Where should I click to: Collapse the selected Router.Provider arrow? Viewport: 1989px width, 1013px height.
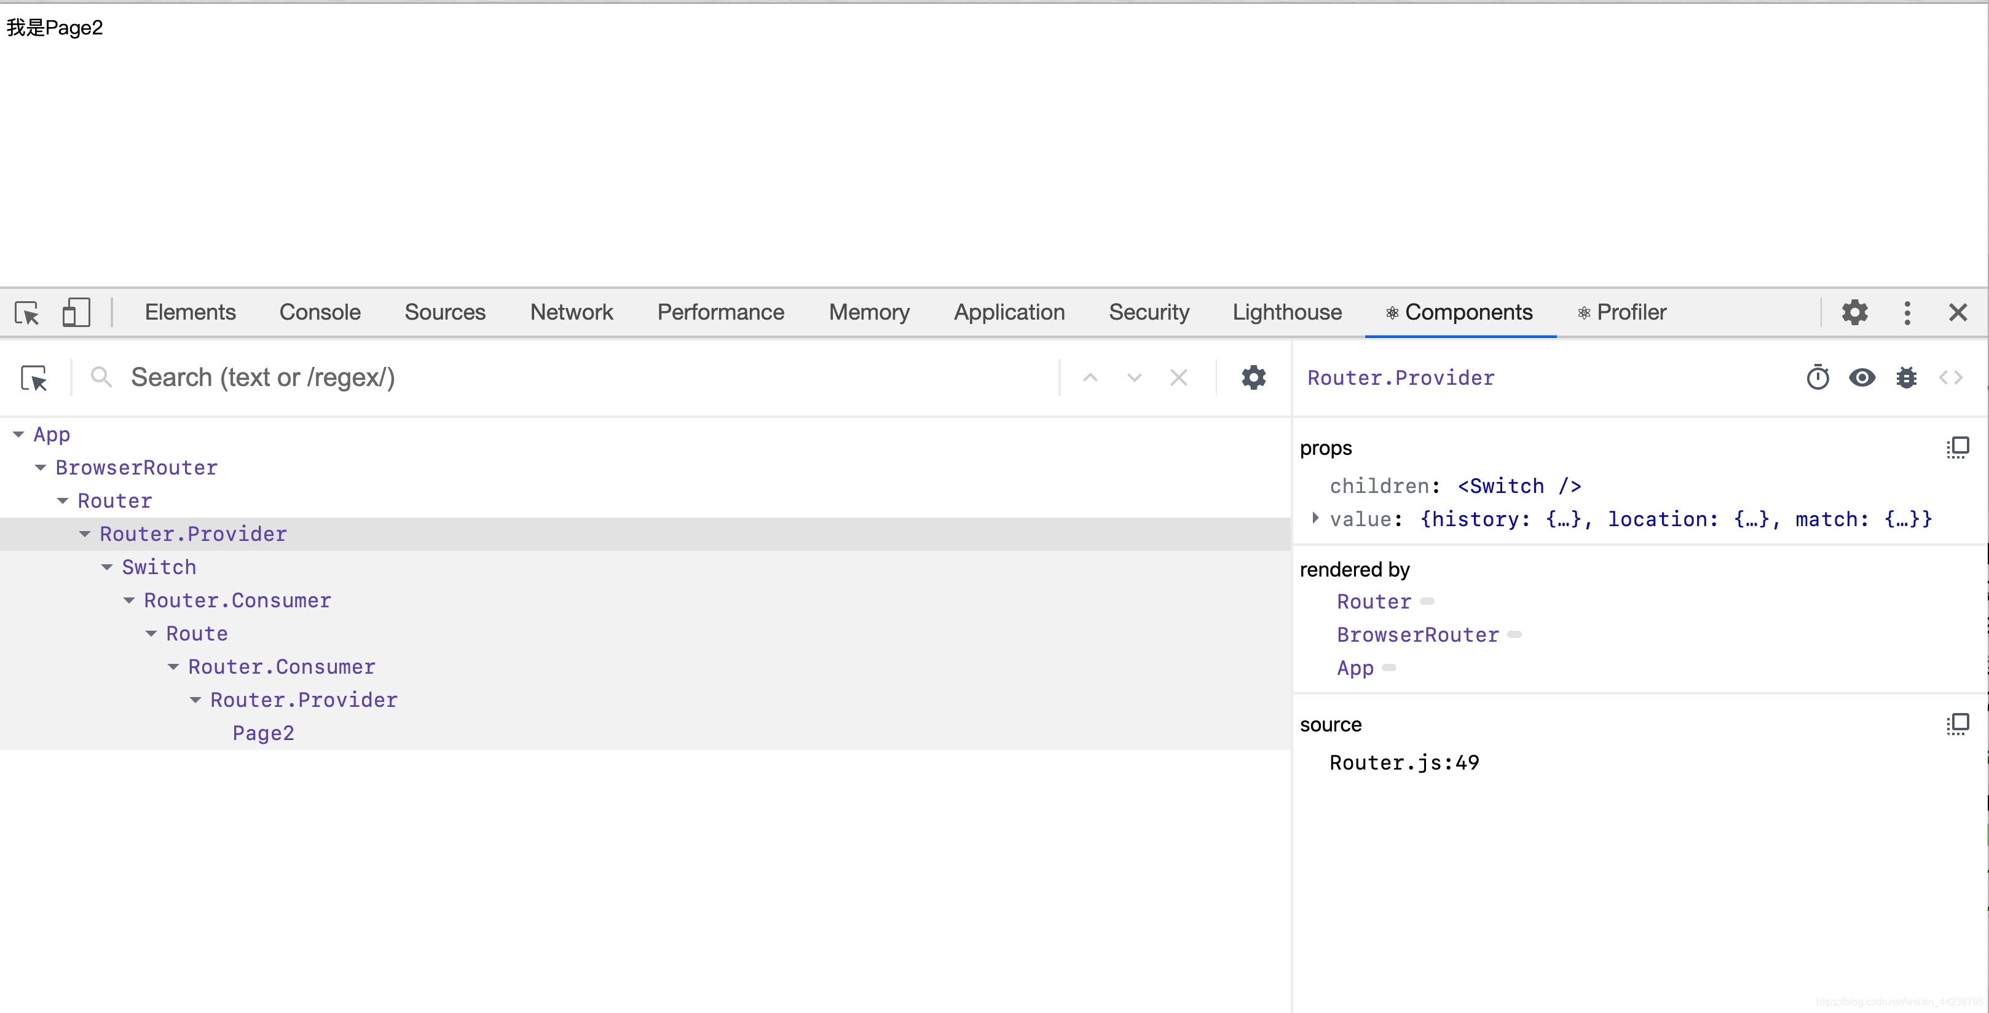[85, 534]
